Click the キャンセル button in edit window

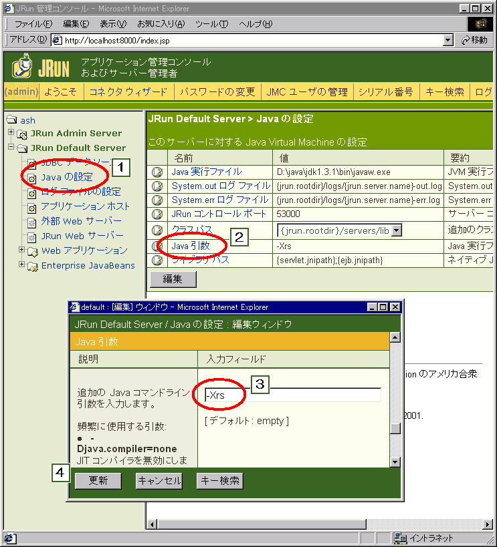coord(159,481)
